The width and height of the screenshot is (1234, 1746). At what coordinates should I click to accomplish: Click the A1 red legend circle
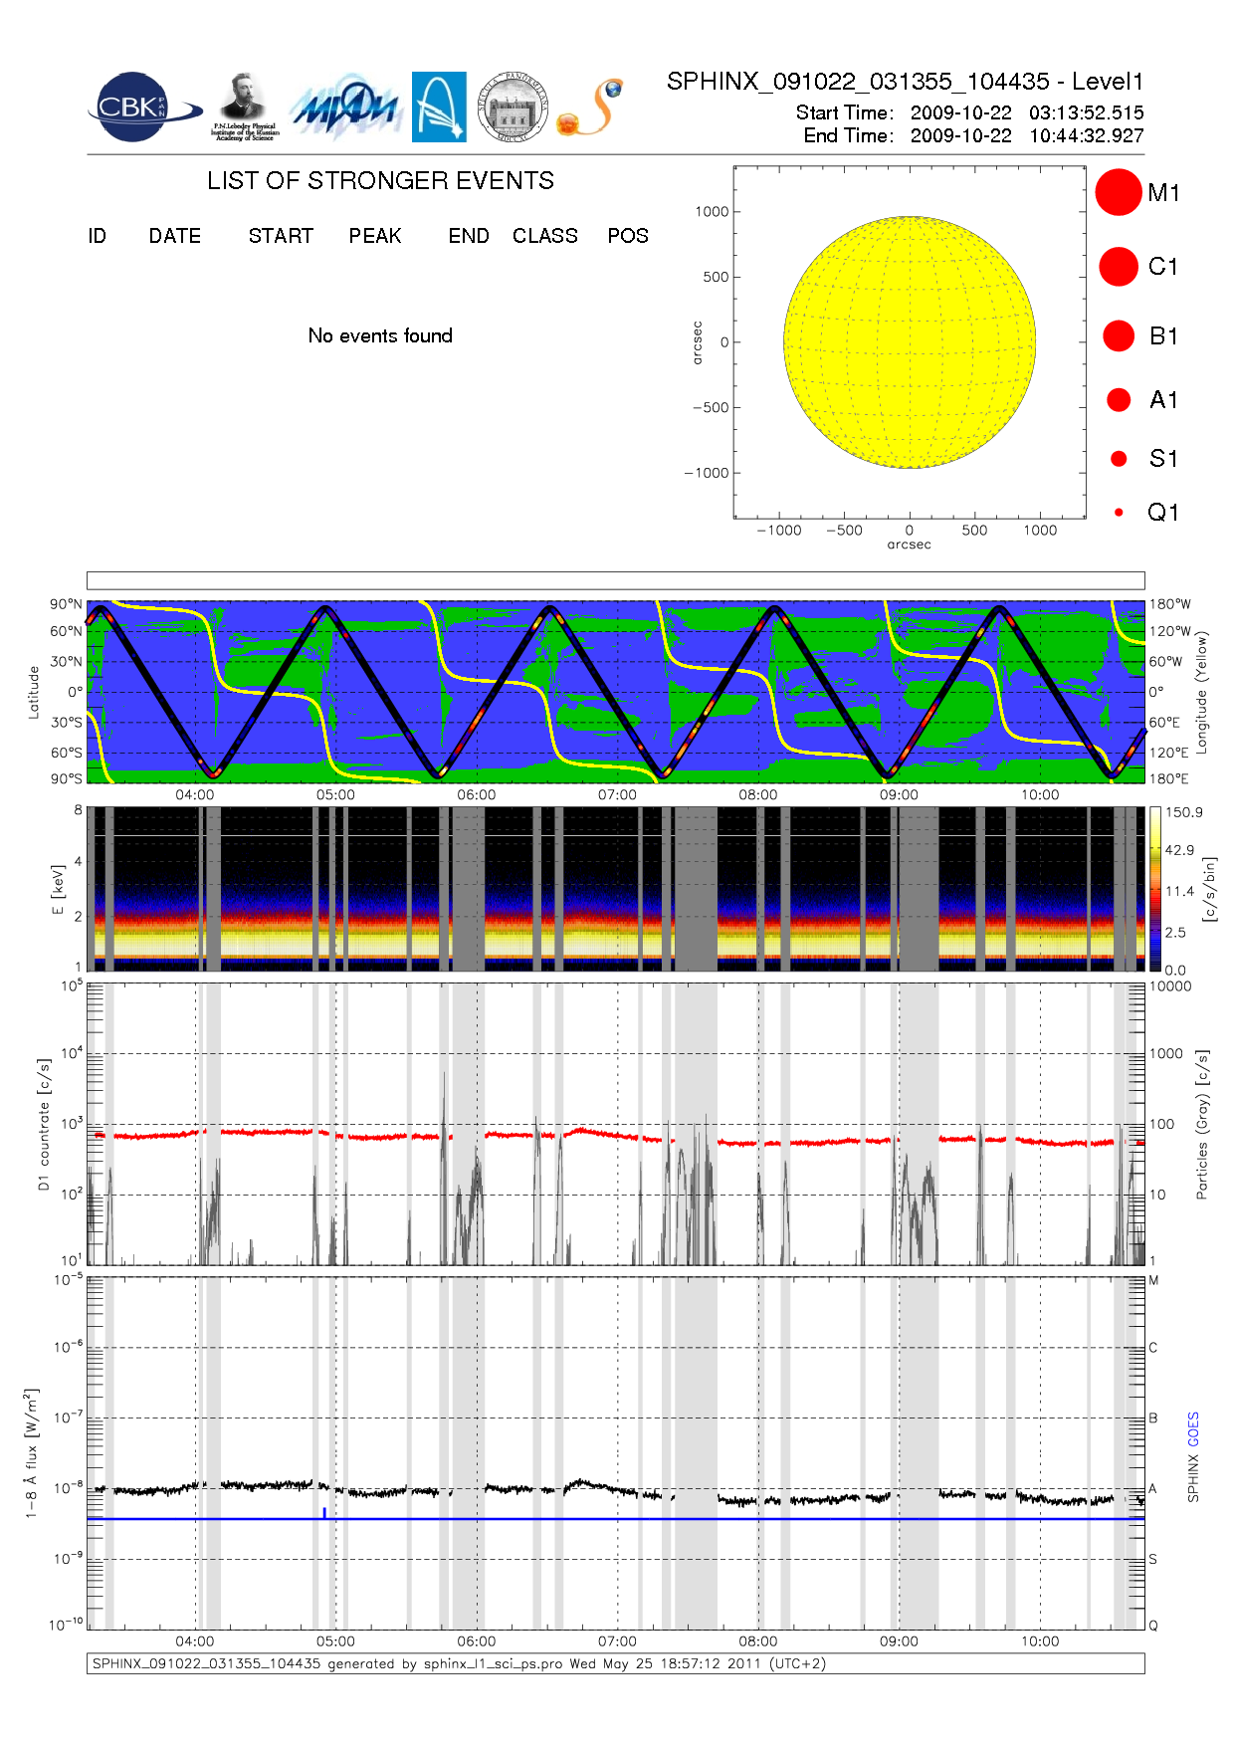pos(1119,399)
